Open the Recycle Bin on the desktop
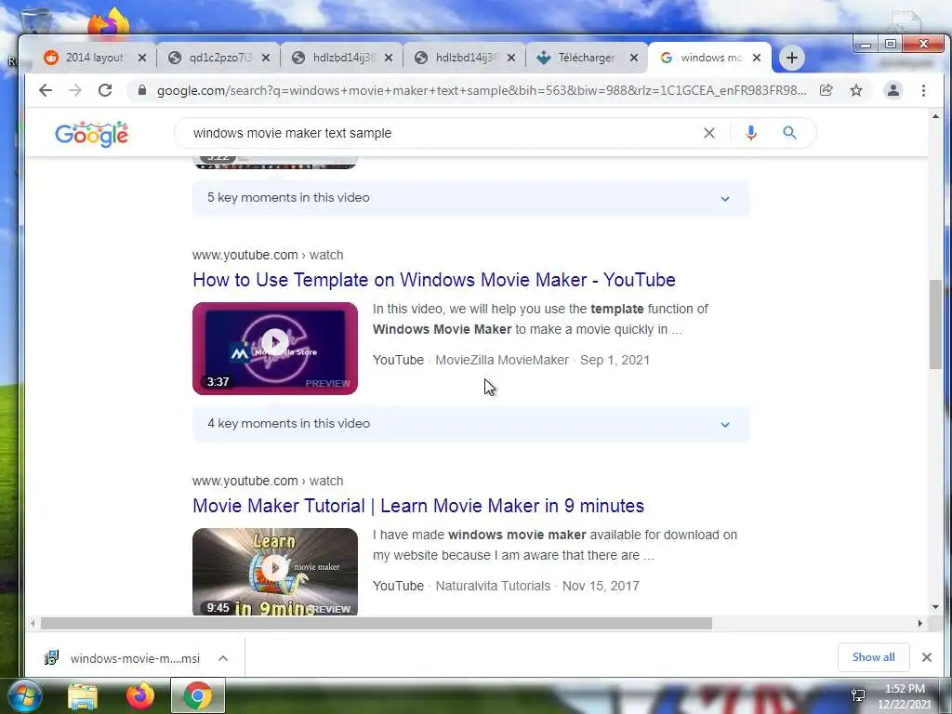Screen dimensions: 952x714 34,22
